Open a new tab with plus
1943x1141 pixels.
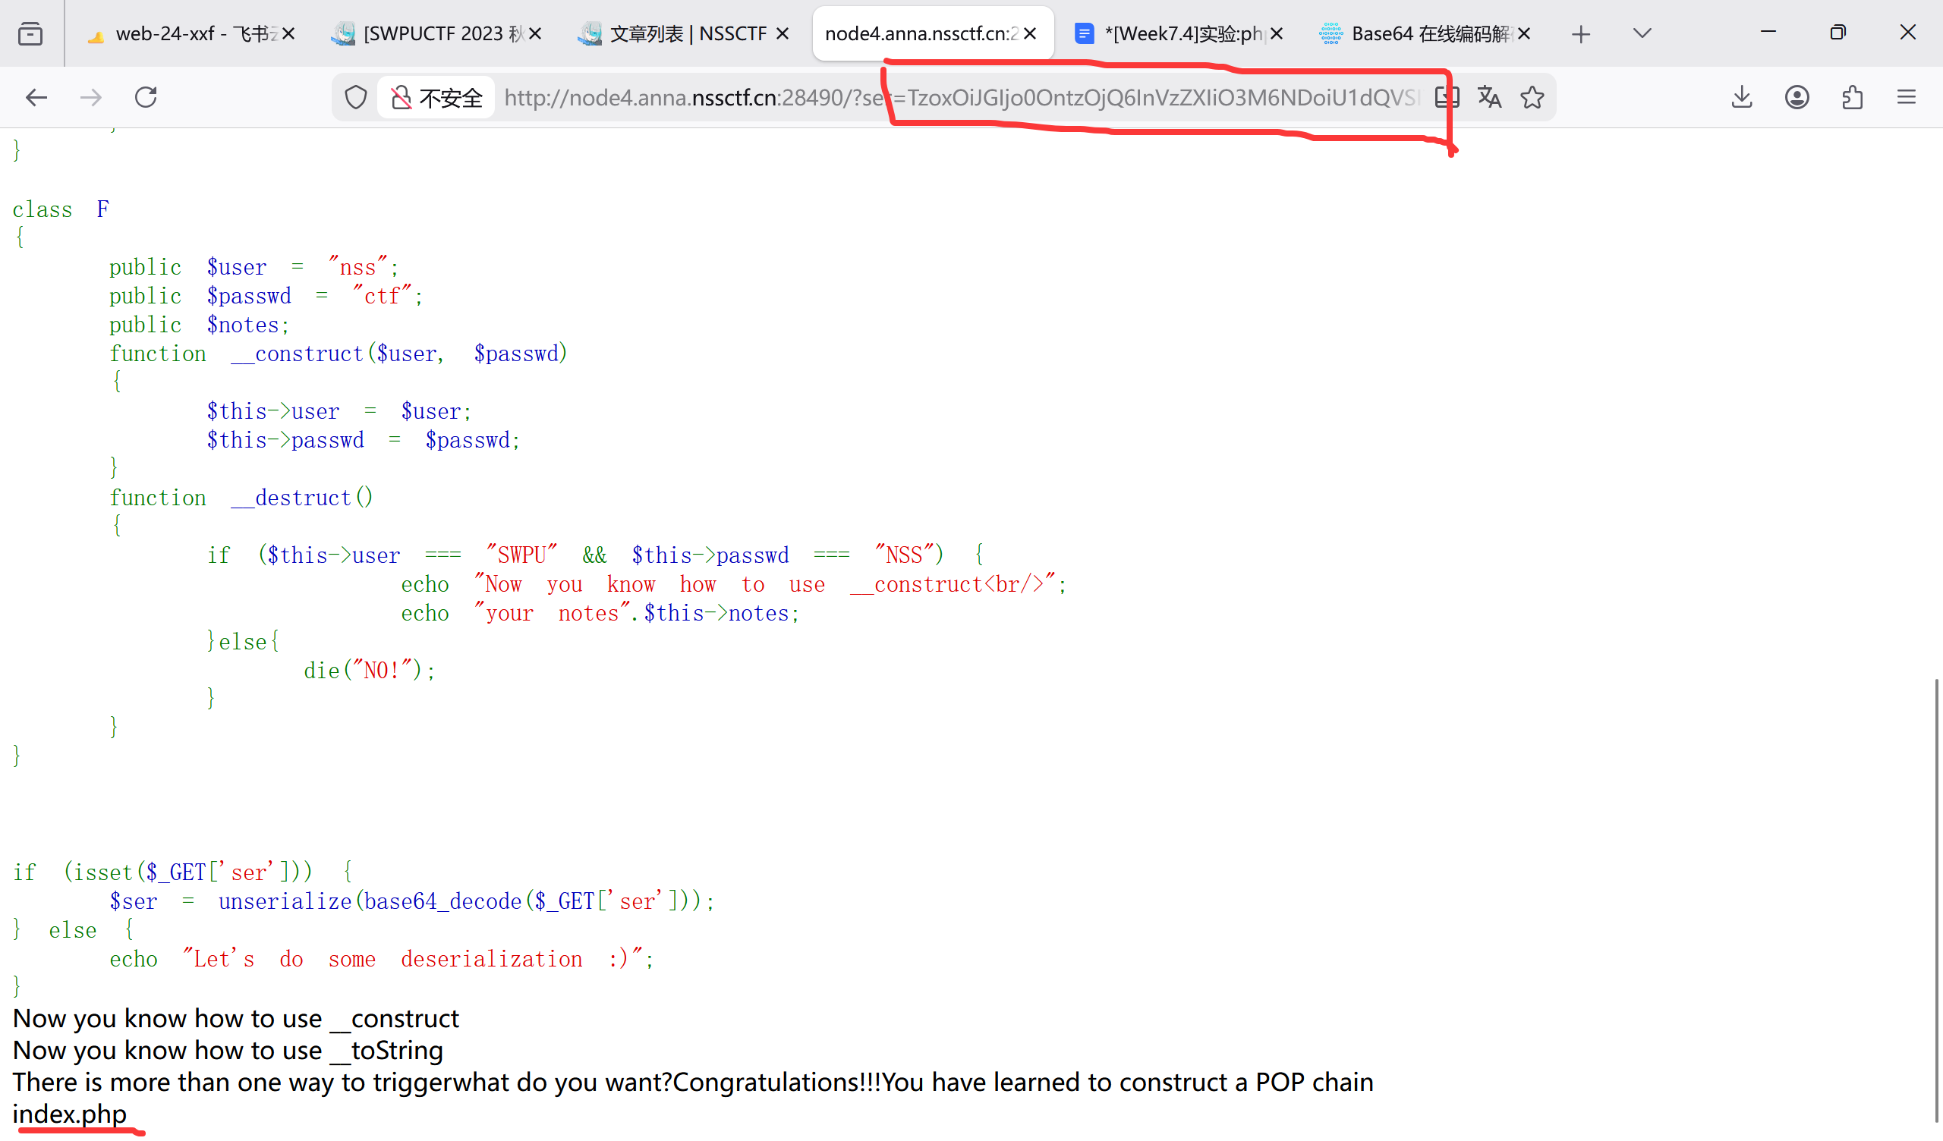1581,34
